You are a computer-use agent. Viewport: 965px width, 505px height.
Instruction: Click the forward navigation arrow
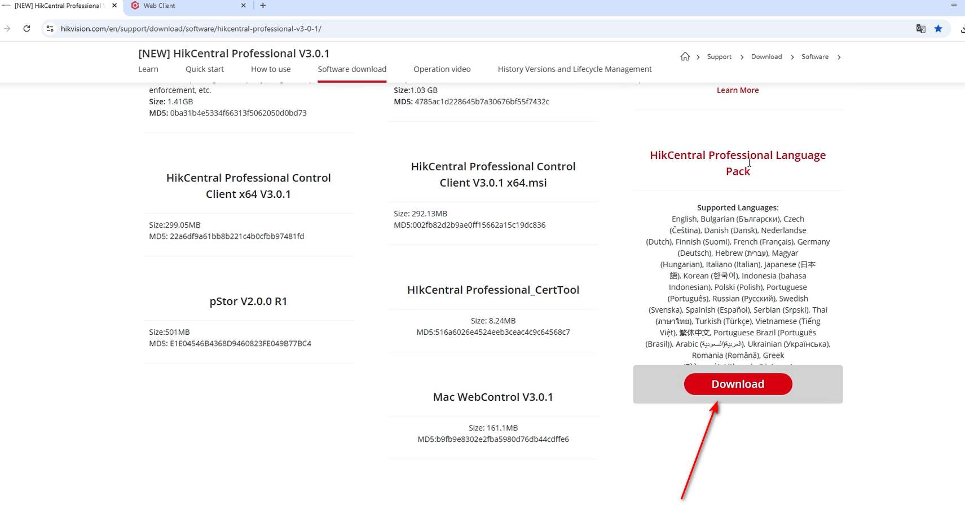[x=7, y=29]
